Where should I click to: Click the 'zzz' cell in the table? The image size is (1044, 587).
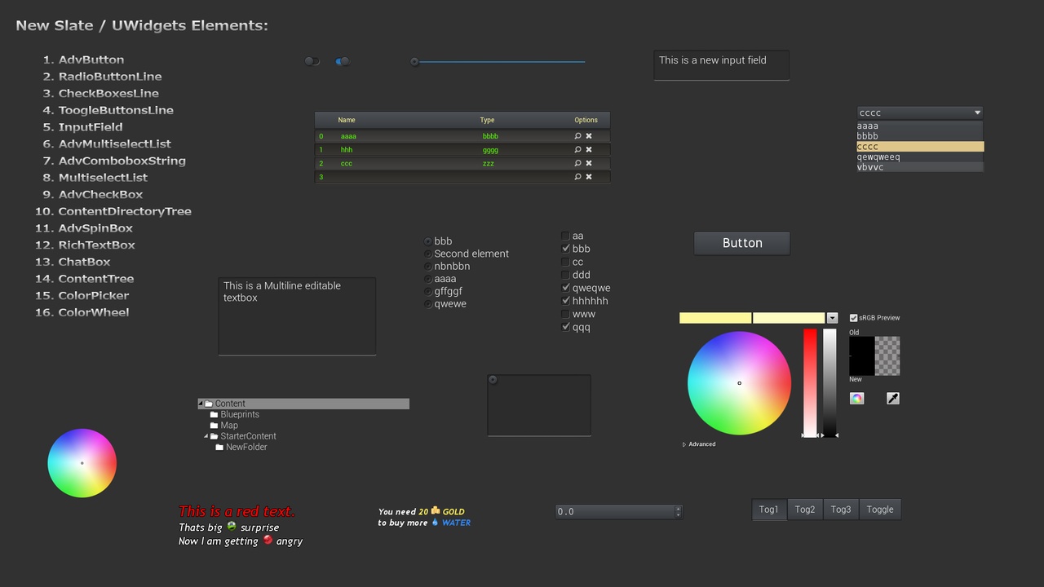tap(488, 164)
